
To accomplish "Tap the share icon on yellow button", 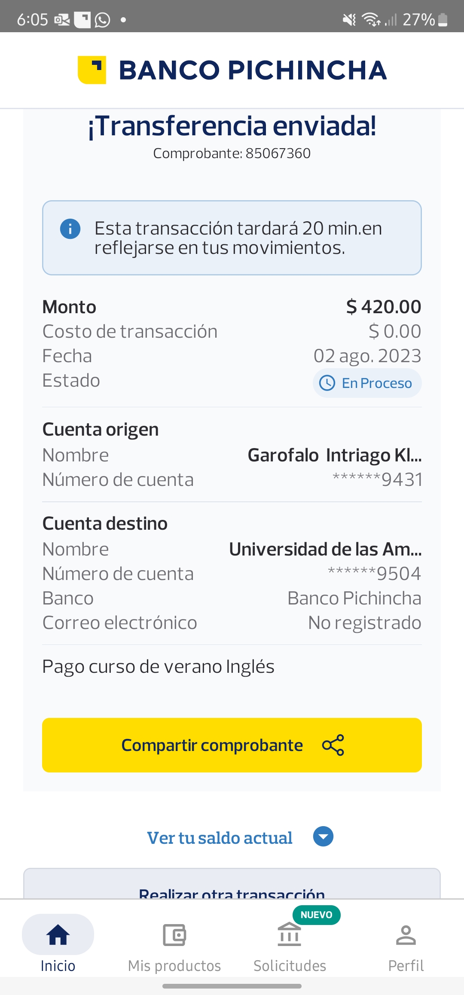I will [x=333, y=745].
